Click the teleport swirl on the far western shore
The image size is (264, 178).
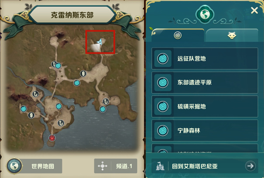click(24, 109)
